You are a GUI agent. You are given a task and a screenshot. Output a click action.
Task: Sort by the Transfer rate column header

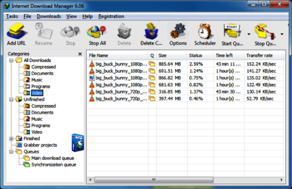click(x=264, y=55)
